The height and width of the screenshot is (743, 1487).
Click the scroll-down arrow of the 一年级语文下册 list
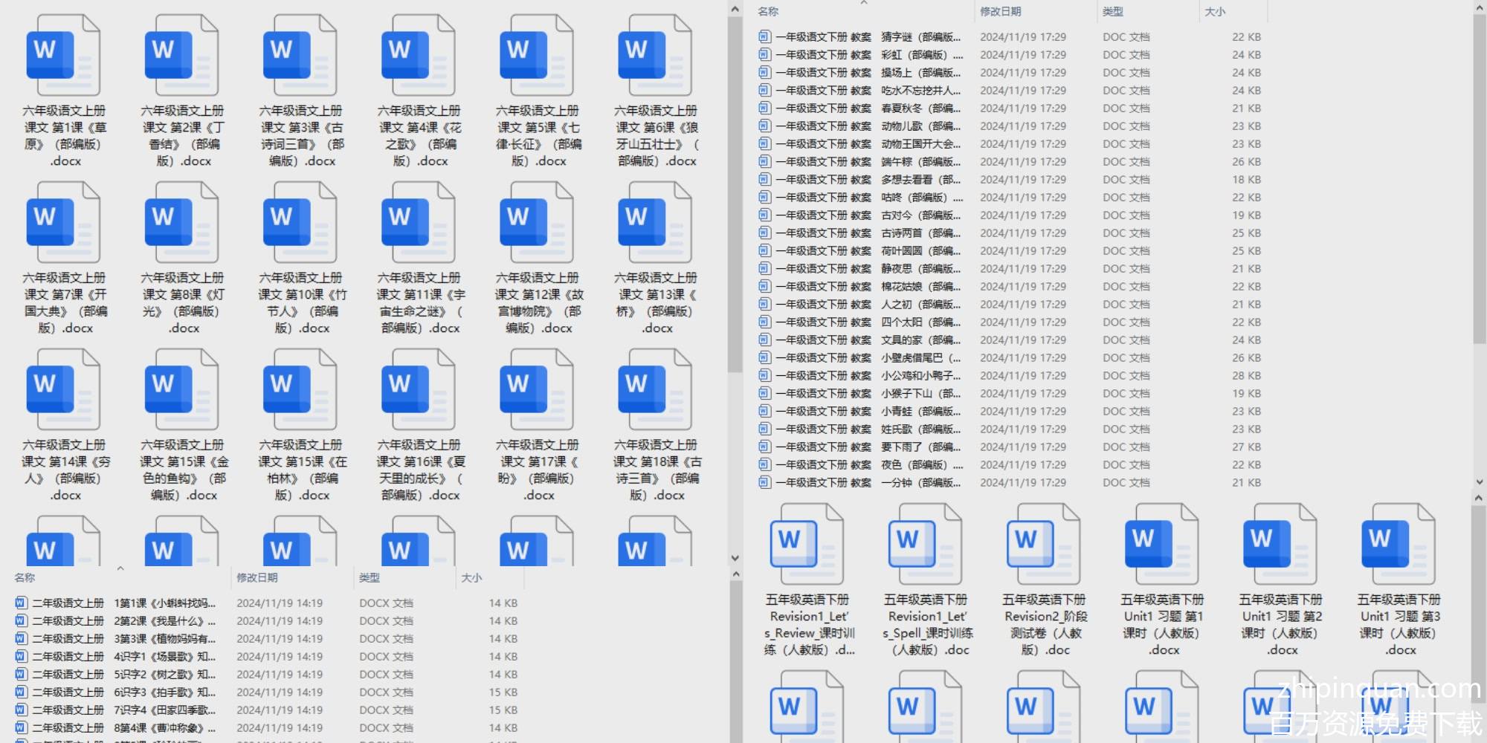point(1479,481)
